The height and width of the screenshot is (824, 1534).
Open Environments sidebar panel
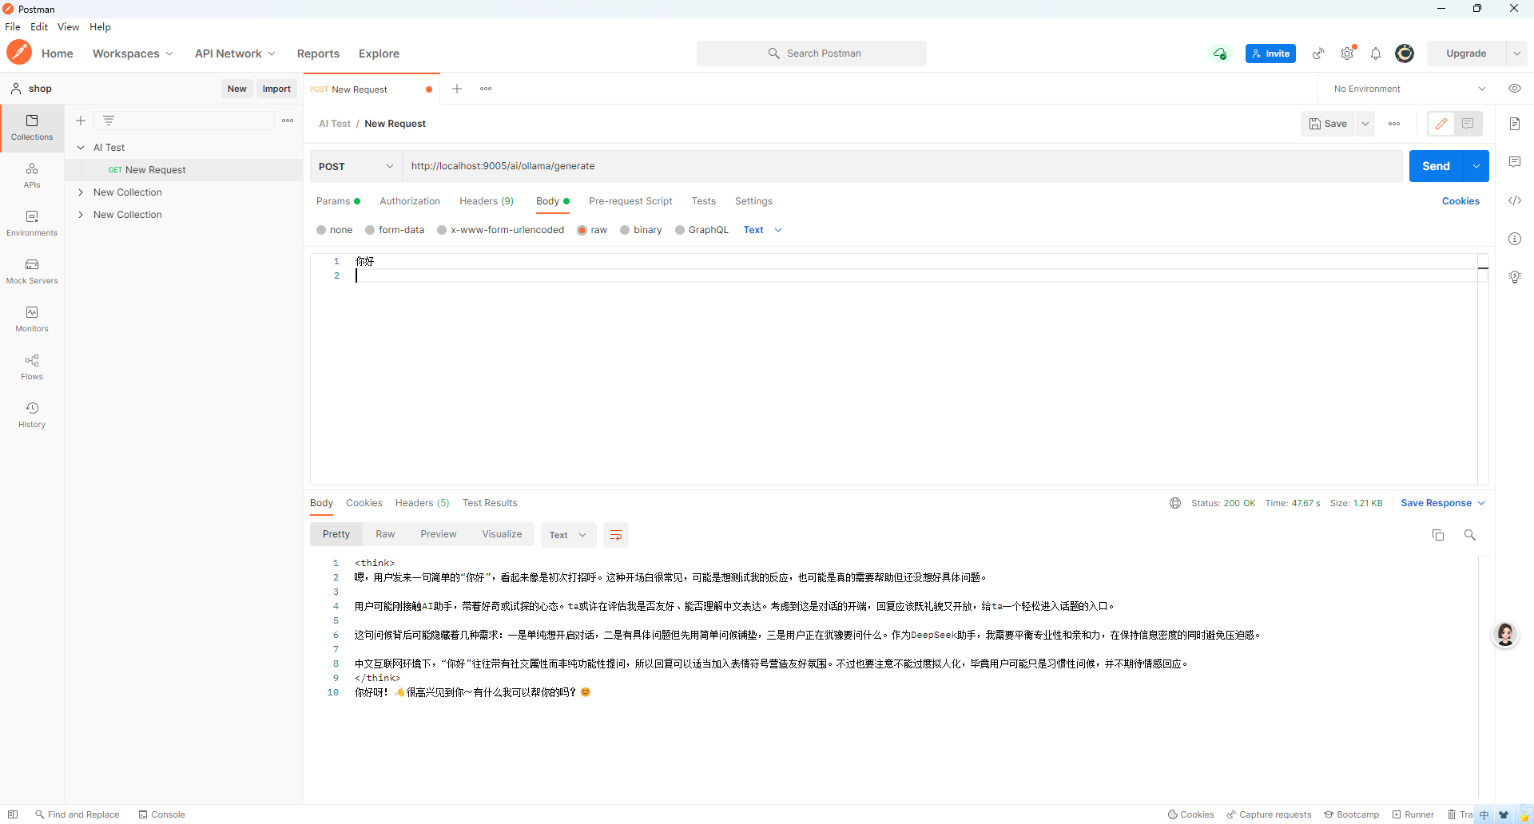pyautogui.click(x=32, y=224)
